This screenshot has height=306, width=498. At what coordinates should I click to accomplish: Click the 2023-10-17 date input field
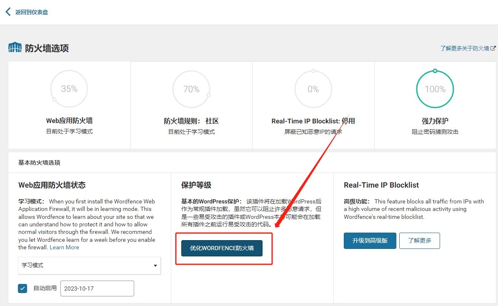(x=97, y=288)
